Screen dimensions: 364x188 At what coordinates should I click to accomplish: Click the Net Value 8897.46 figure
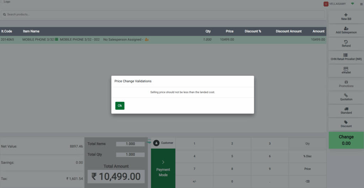[x=76, y=146]
